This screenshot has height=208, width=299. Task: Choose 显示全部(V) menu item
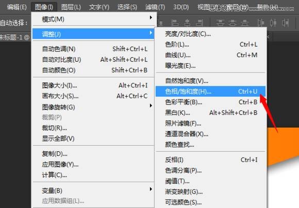coord(93,138)
